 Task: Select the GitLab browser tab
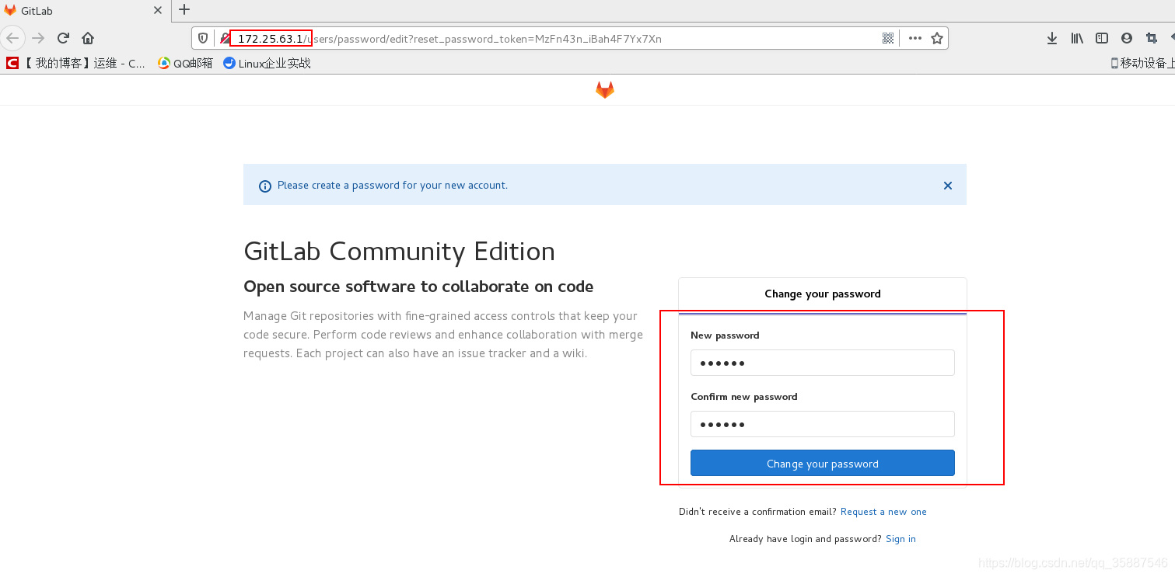coord(85,11)
